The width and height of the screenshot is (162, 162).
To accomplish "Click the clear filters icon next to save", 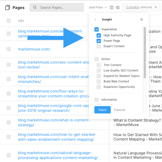I will point(118,7).
